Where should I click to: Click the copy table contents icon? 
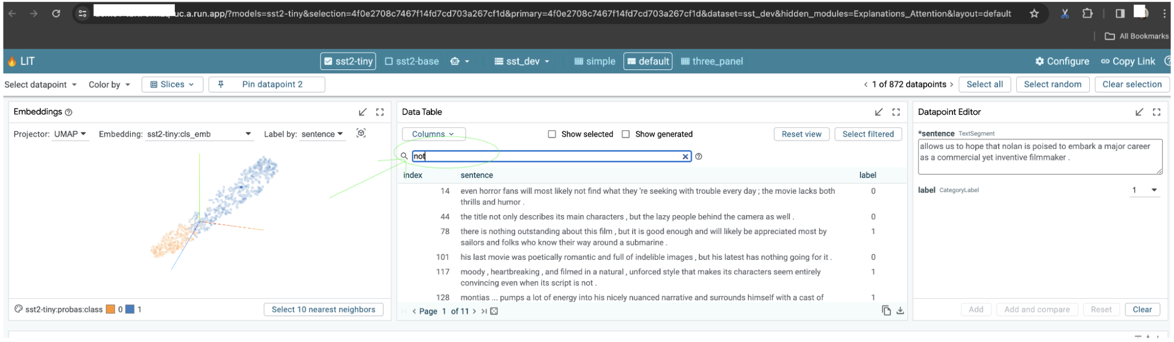click(886, 311)
